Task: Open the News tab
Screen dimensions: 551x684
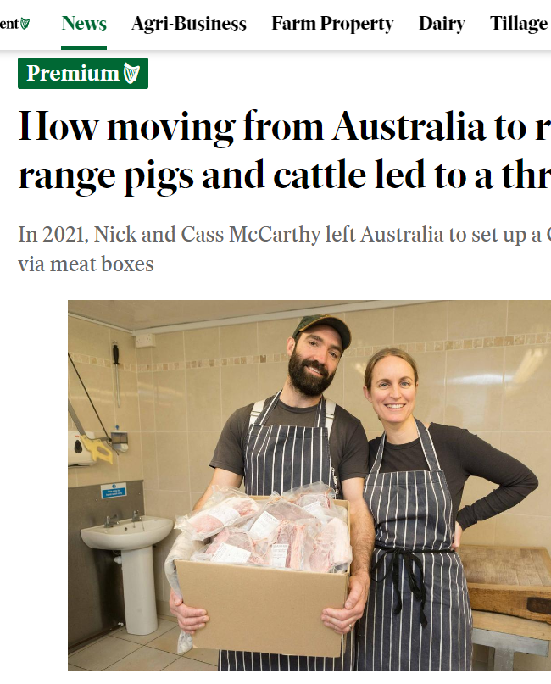Action: (x=84, y=24)
